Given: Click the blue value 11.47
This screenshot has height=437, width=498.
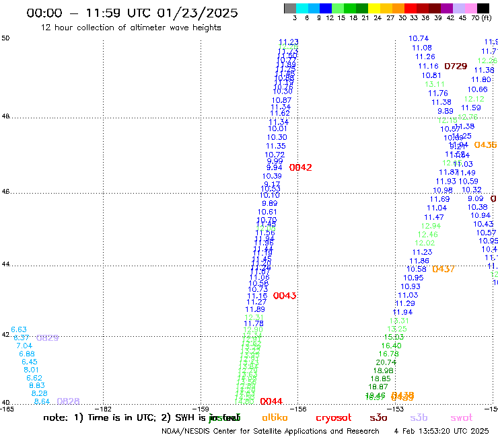Looking at the screenshot, I should click(x=434, y=217).
